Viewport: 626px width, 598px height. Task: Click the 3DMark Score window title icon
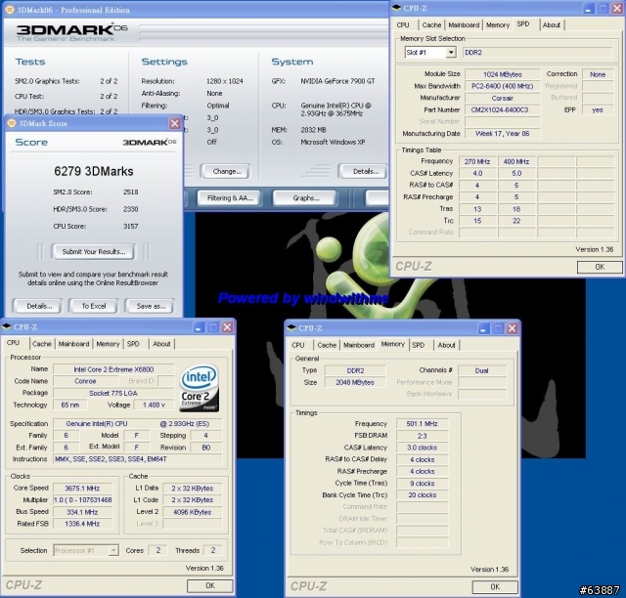pyautogui.click(x=11, y=123)
